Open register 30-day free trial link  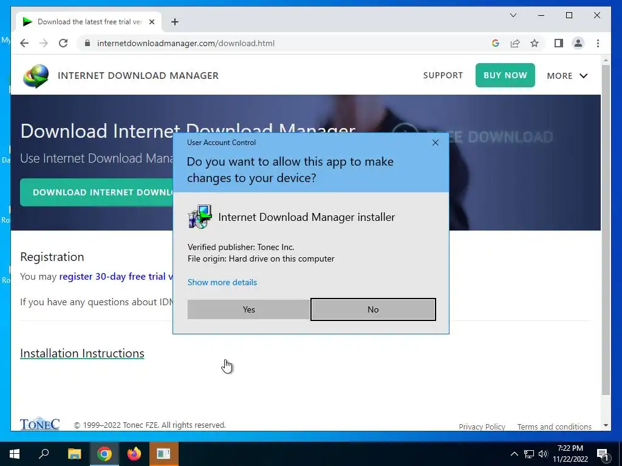pyautogui.click(x=116, y=276)
